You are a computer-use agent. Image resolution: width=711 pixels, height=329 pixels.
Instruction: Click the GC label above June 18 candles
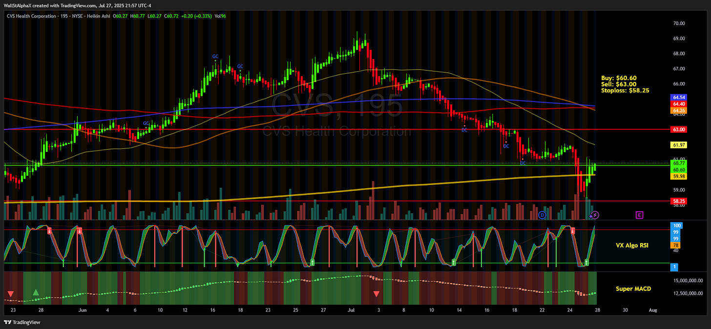(x=240, y=66)
